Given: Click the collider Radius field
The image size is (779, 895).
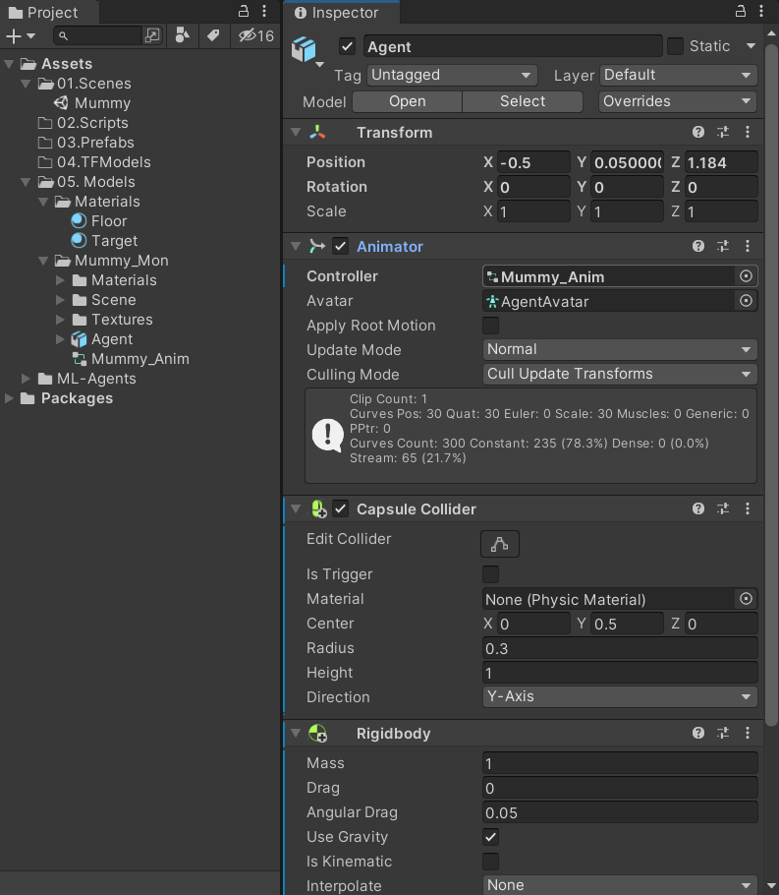Looking at the screenshot, I should tap(620, 648).
